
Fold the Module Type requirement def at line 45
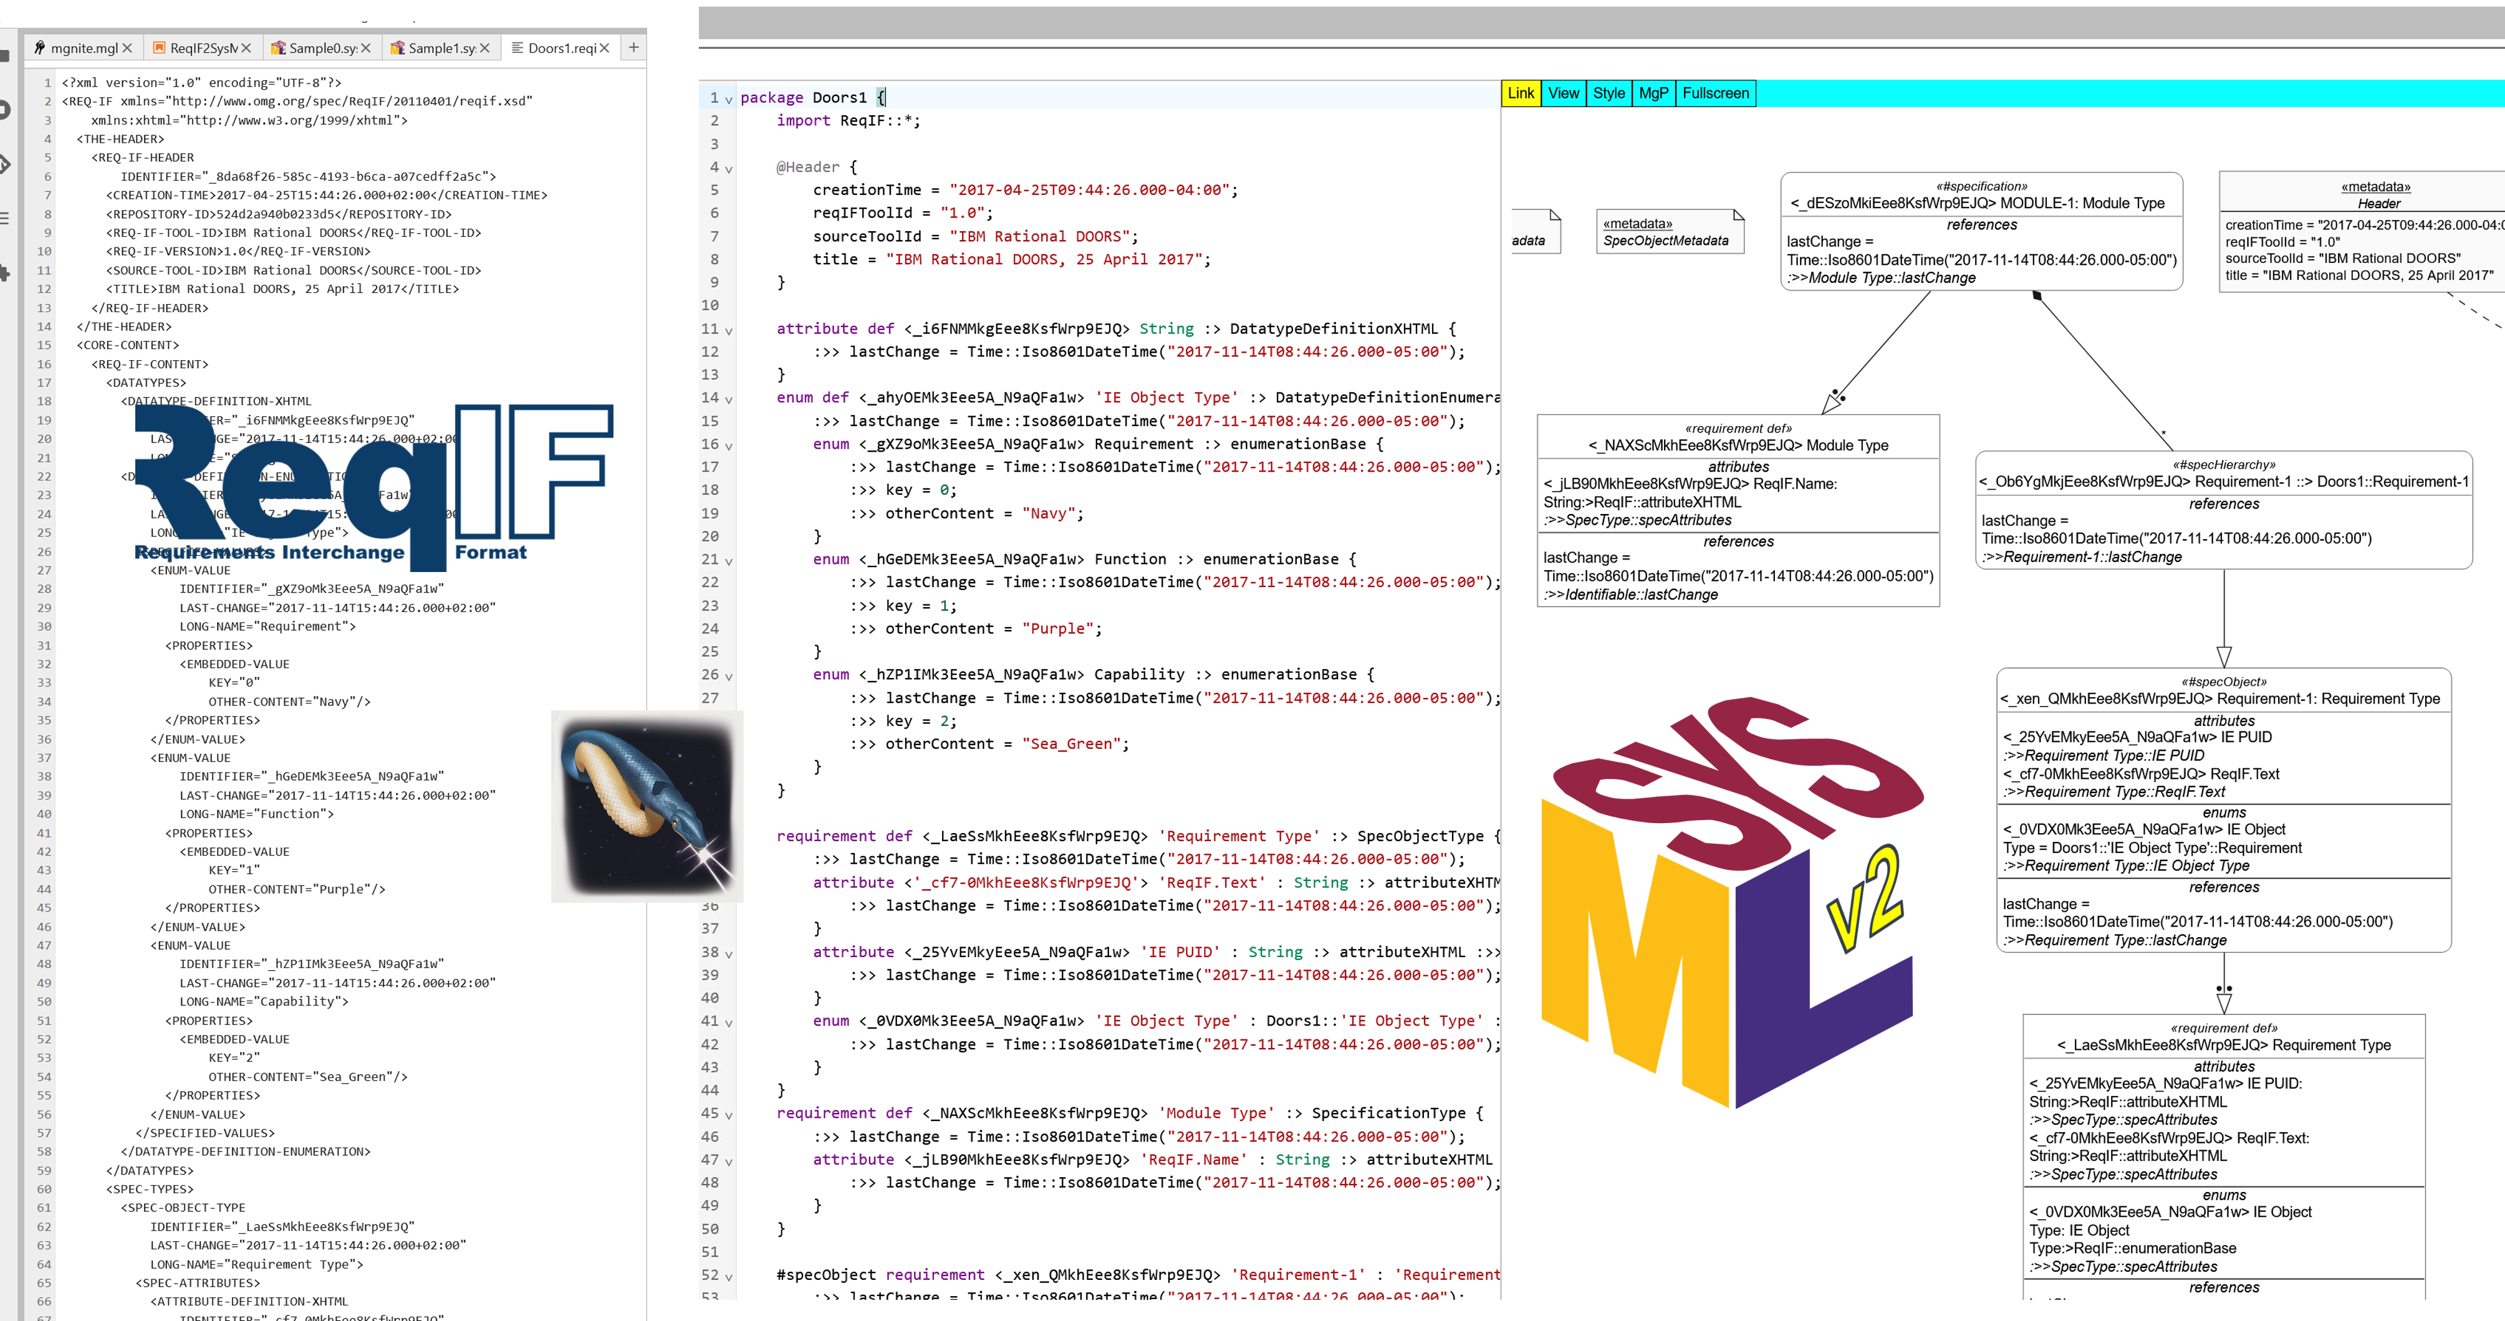pos(729,1115)
